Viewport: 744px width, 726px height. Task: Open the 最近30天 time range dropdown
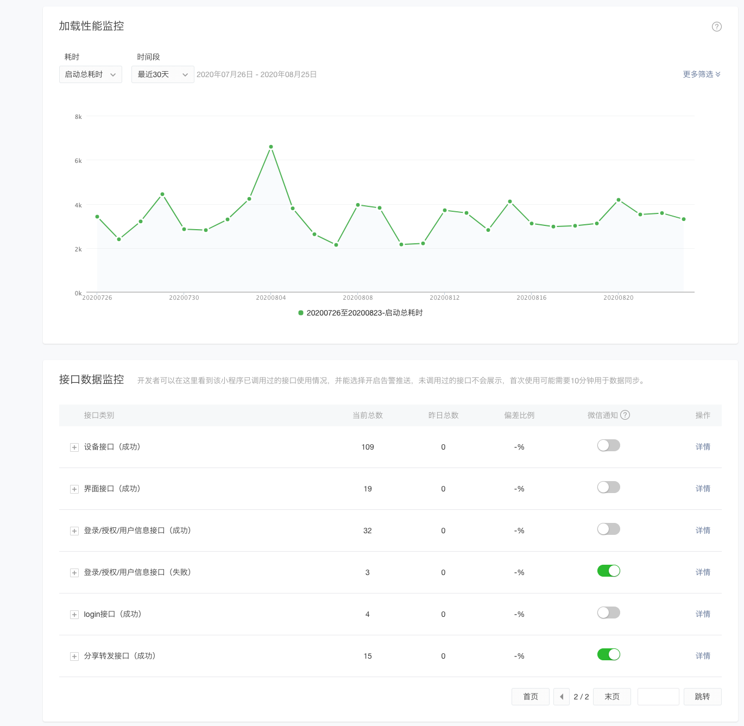coord(163,74)
